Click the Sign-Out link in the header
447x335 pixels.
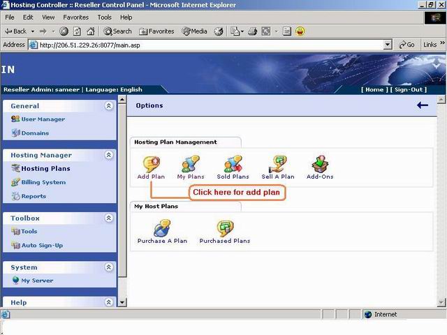coord(409,89)
